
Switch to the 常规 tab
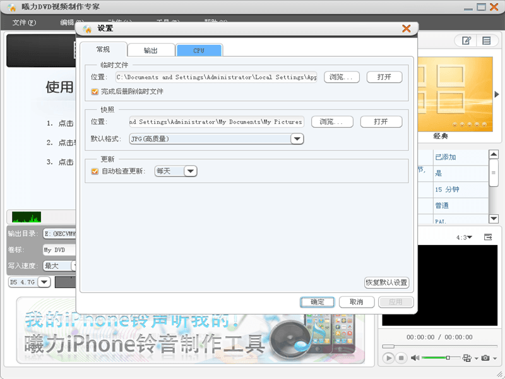tap(103, 50)
